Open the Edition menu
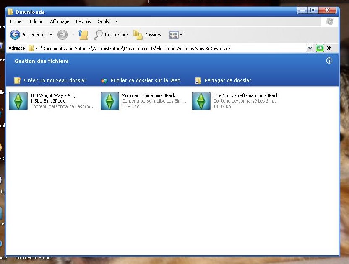Screen dimensions: 349x264 click(x=36, y=21)
